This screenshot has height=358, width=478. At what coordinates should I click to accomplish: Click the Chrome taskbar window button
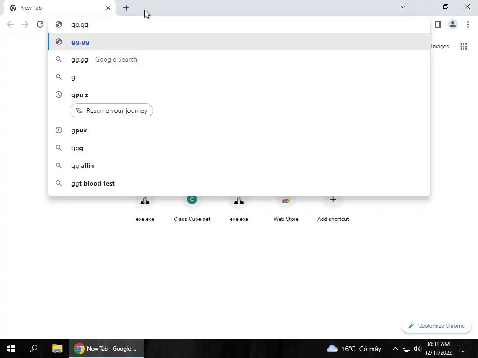pyautogui.click(x=106, y=349)
